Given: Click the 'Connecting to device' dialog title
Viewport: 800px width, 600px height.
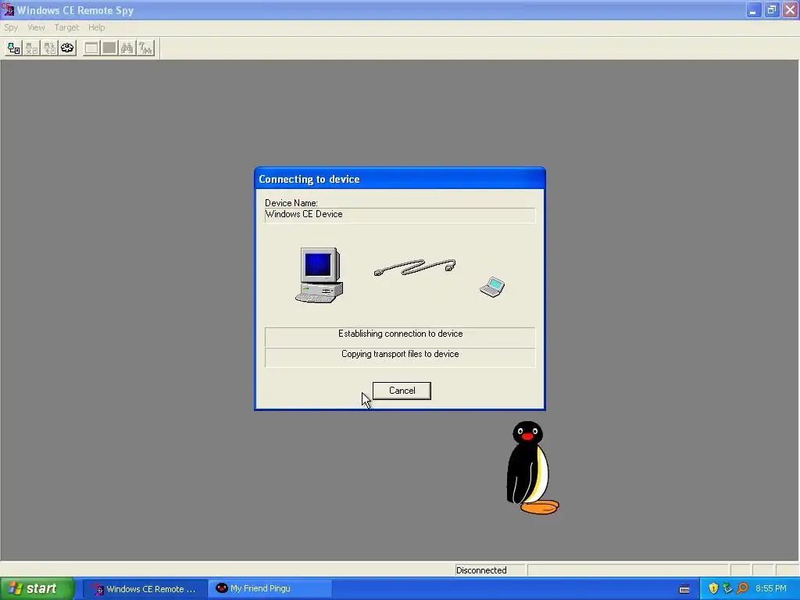Looking at the screenshot, I should (x=309, y=179).
